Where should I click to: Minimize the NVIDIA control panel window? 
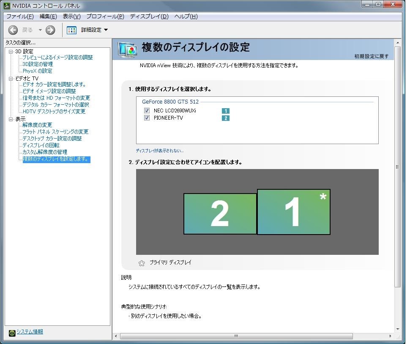point(368,5)
